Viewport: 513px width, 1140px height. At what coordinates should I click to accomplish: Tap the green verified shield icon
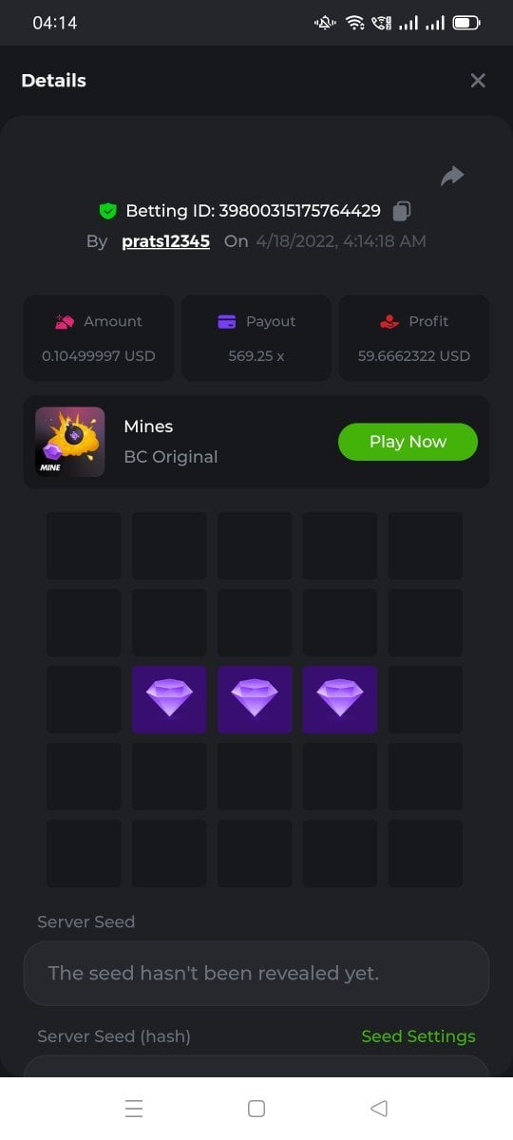point(107,211)
